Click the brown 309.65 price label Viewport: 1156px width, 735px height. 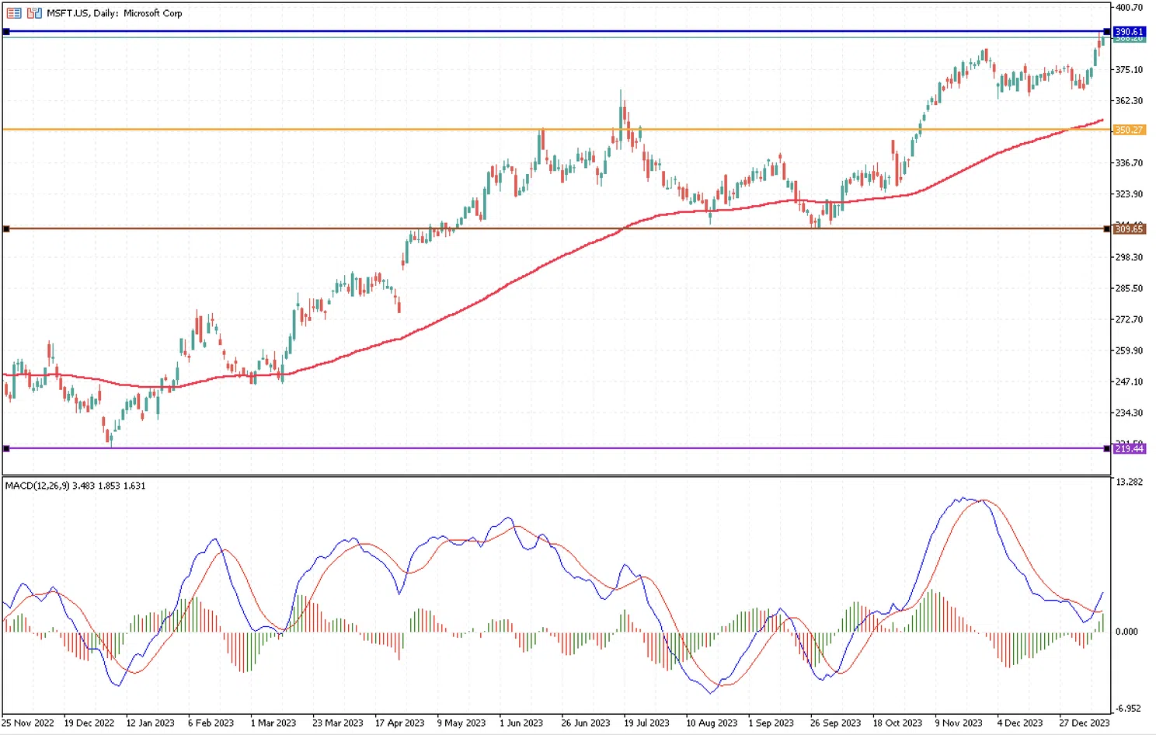pos(1129,229)
